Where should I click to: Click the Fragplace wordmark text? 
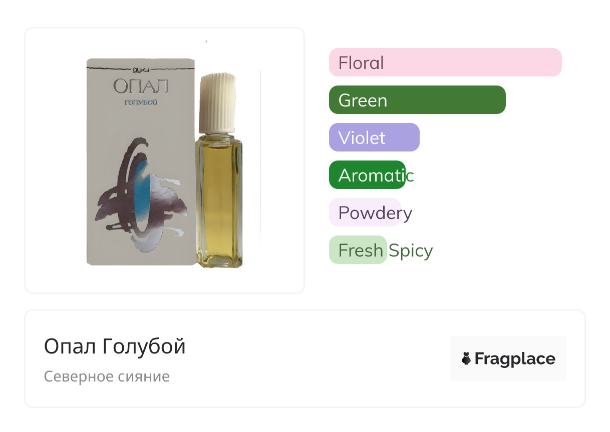[x=515, y=359]
